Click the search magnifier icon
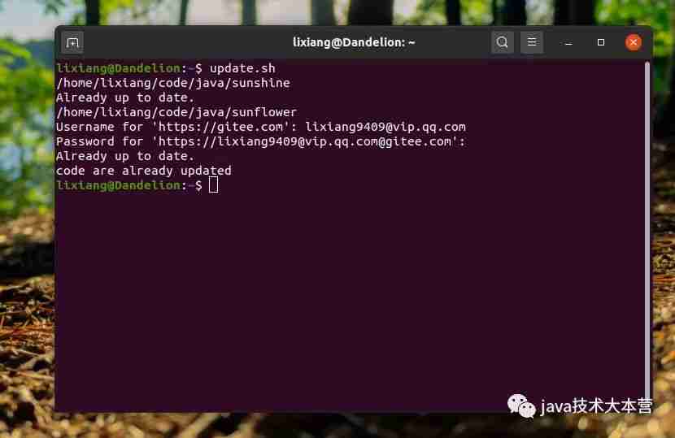The height and width of the screenshot is (438, 675). (502, 42)
